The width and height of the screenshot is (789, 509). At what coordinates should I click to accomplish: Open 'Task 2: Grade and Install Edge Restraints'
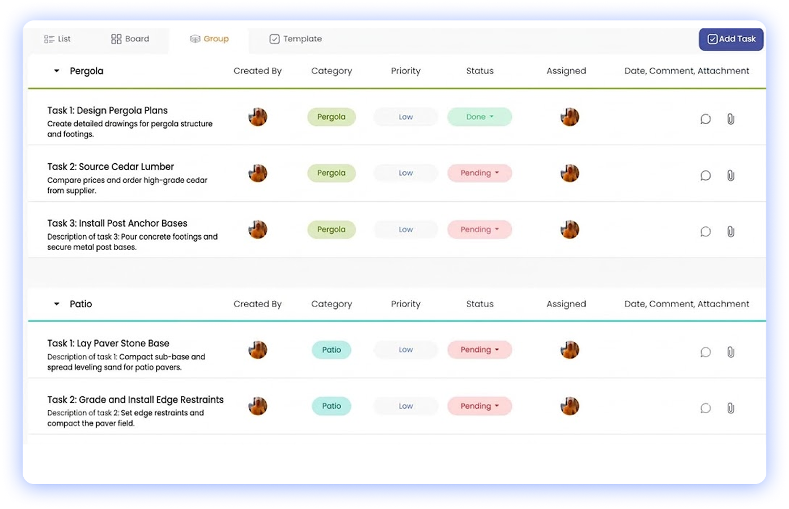pyautogui.click(x=135, y=400)
